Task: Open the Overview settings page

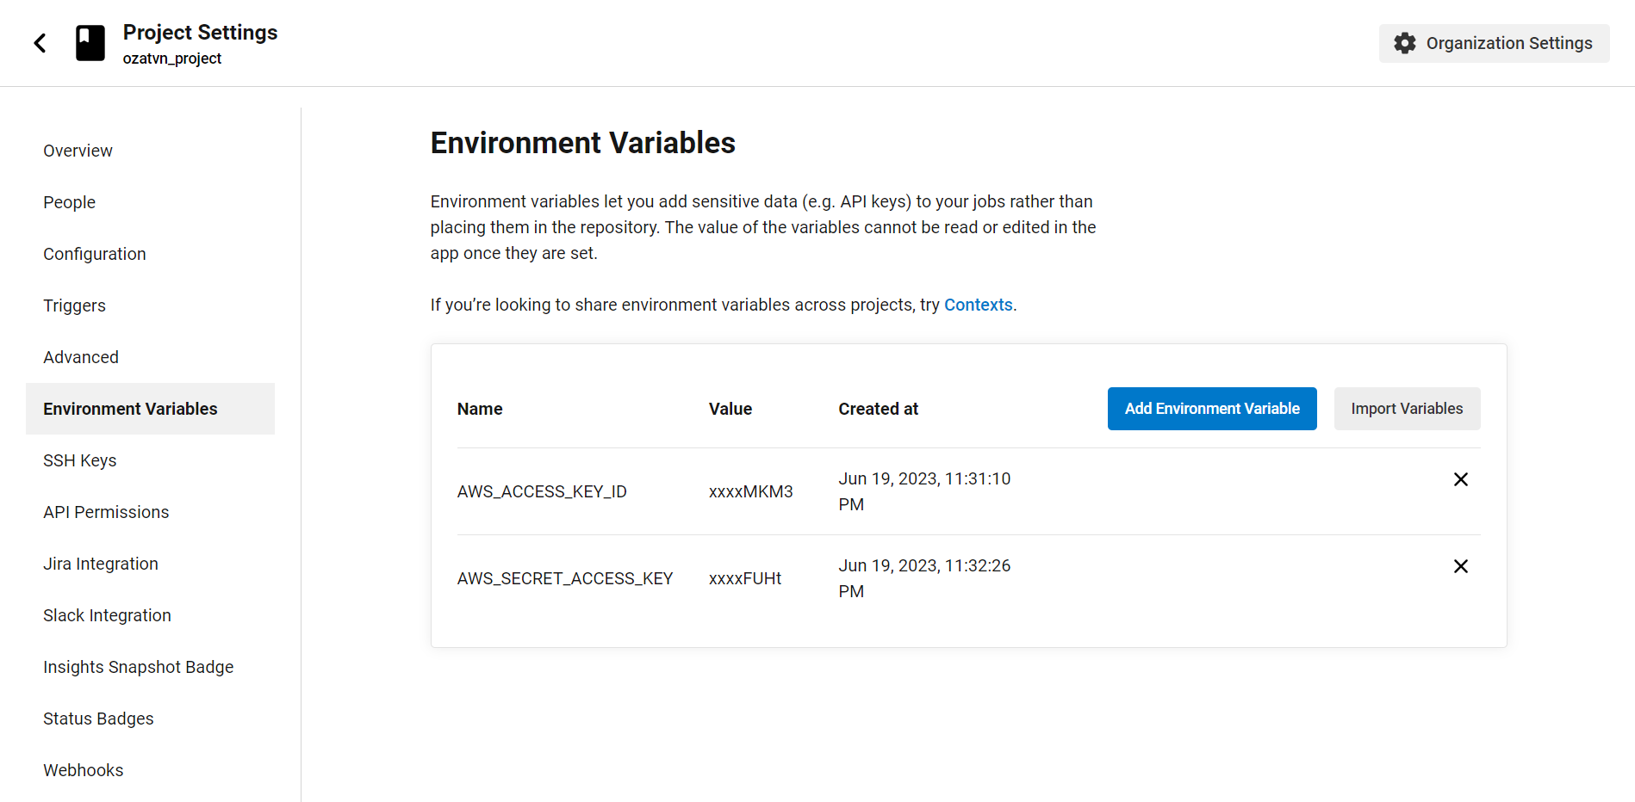Action: (78, 151)
